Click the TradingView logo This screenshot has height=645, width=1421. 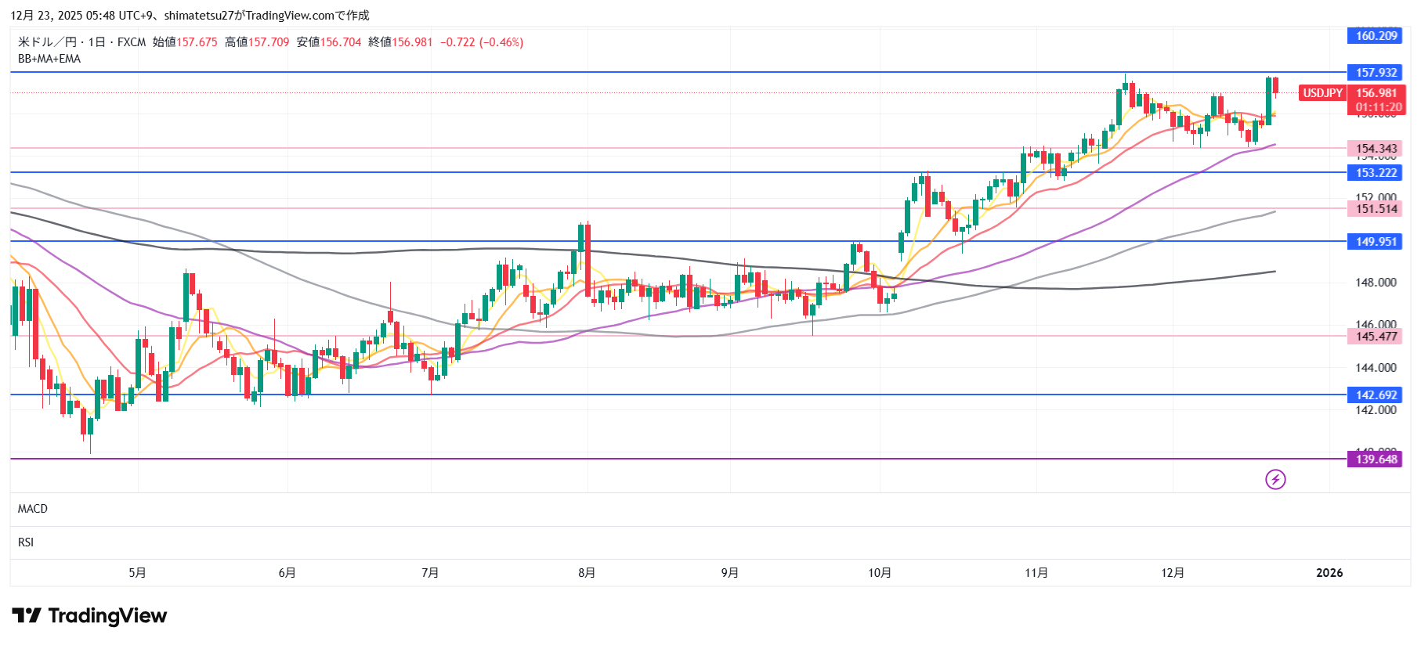89,616
